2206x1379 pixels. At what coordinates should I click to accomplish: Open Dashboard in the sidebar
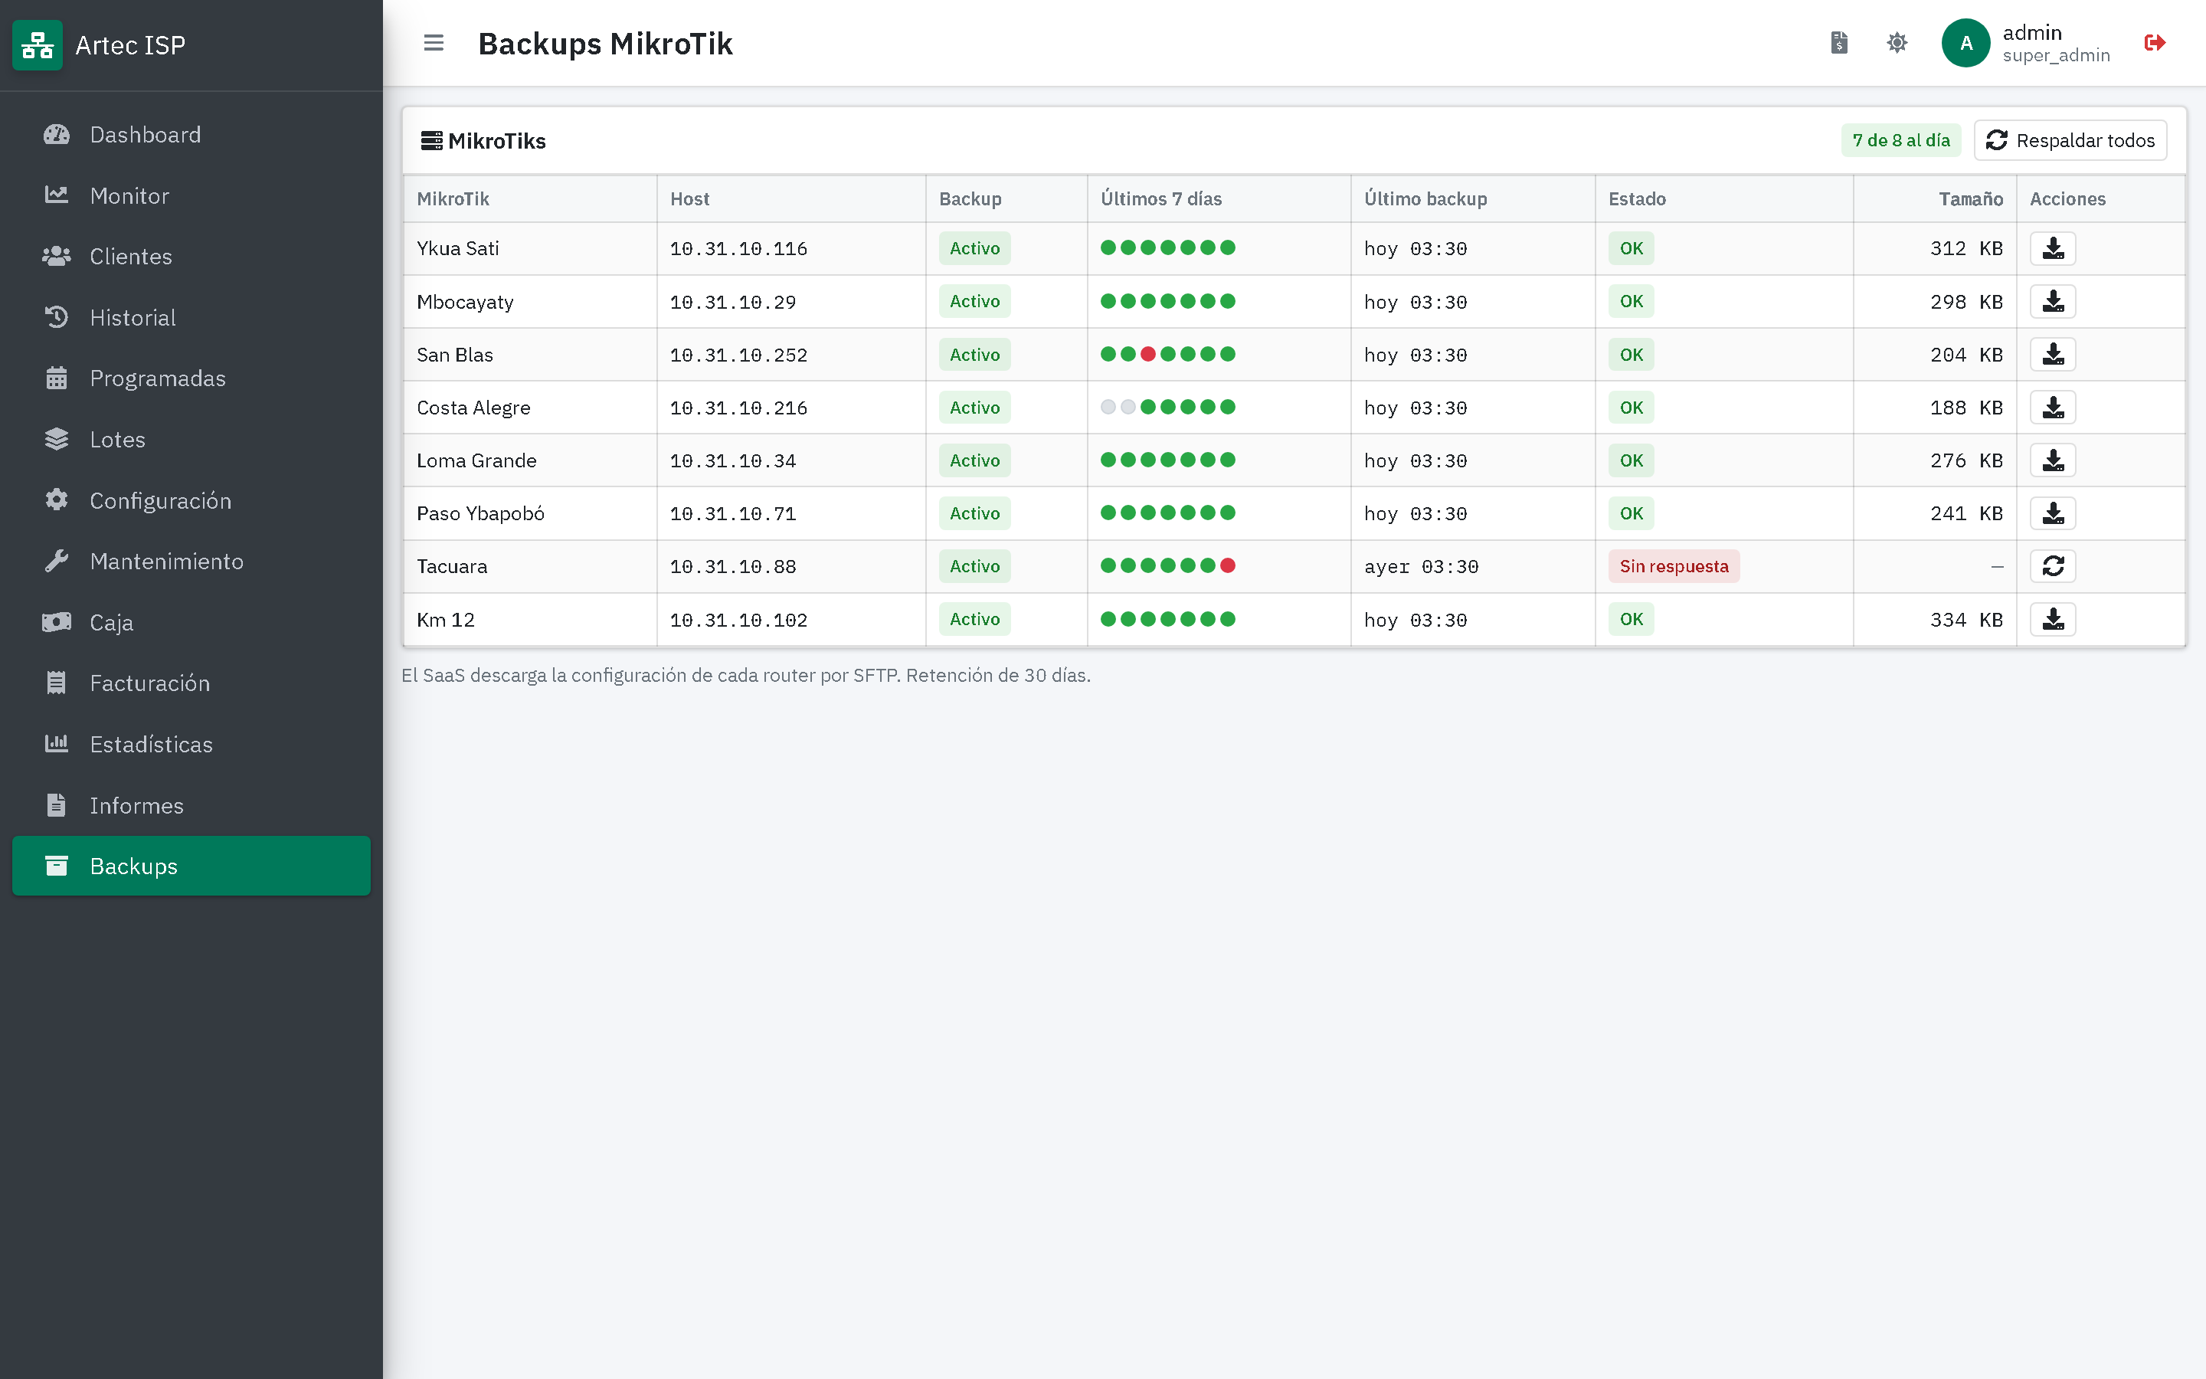pos(191,134)
